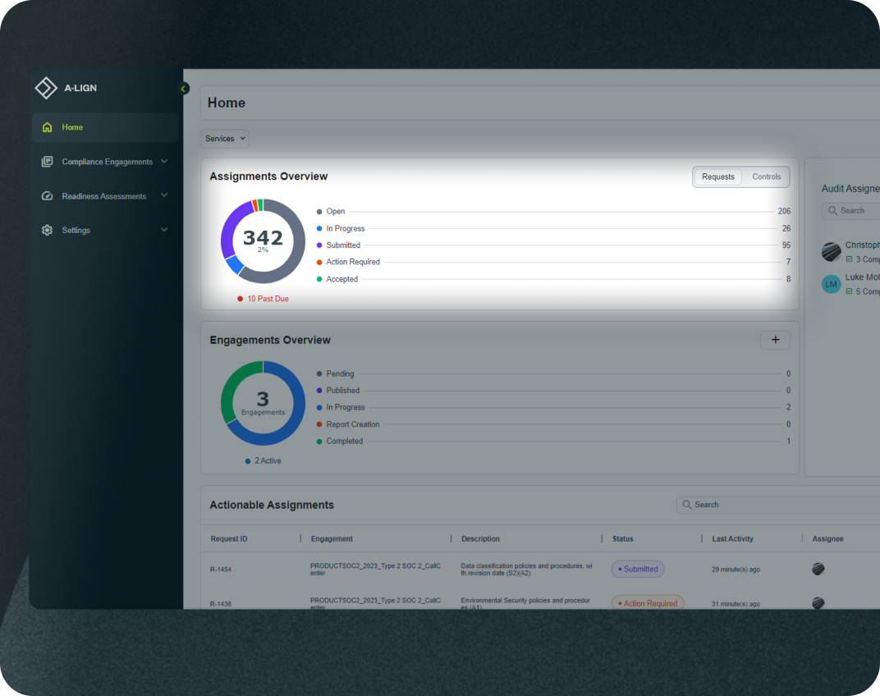This screenshot has width=880, height=696.
Task: Open the Services dropdown
Action: (x=225, y=139)
